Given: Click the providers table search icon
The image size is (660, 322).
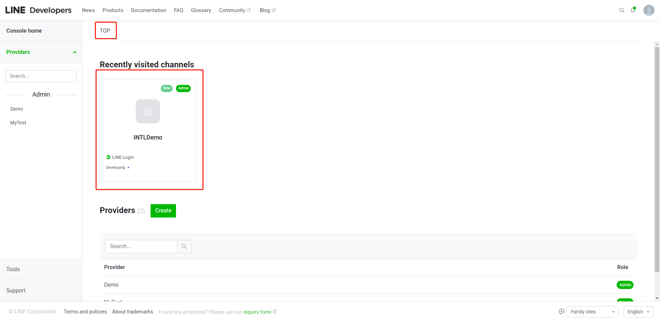Looking at the screenshot, I should click(x=184, y=246).
